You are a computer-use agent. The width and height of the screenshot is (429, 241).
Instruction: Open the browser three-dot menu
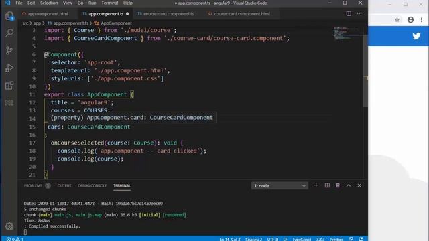(x=422, y=19)
